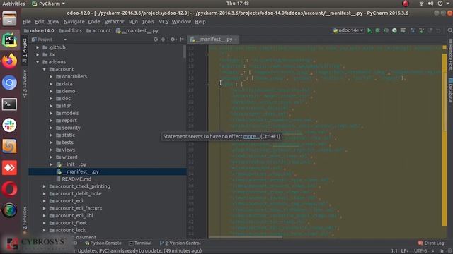Expand the security folder

[x=51, y=128]
